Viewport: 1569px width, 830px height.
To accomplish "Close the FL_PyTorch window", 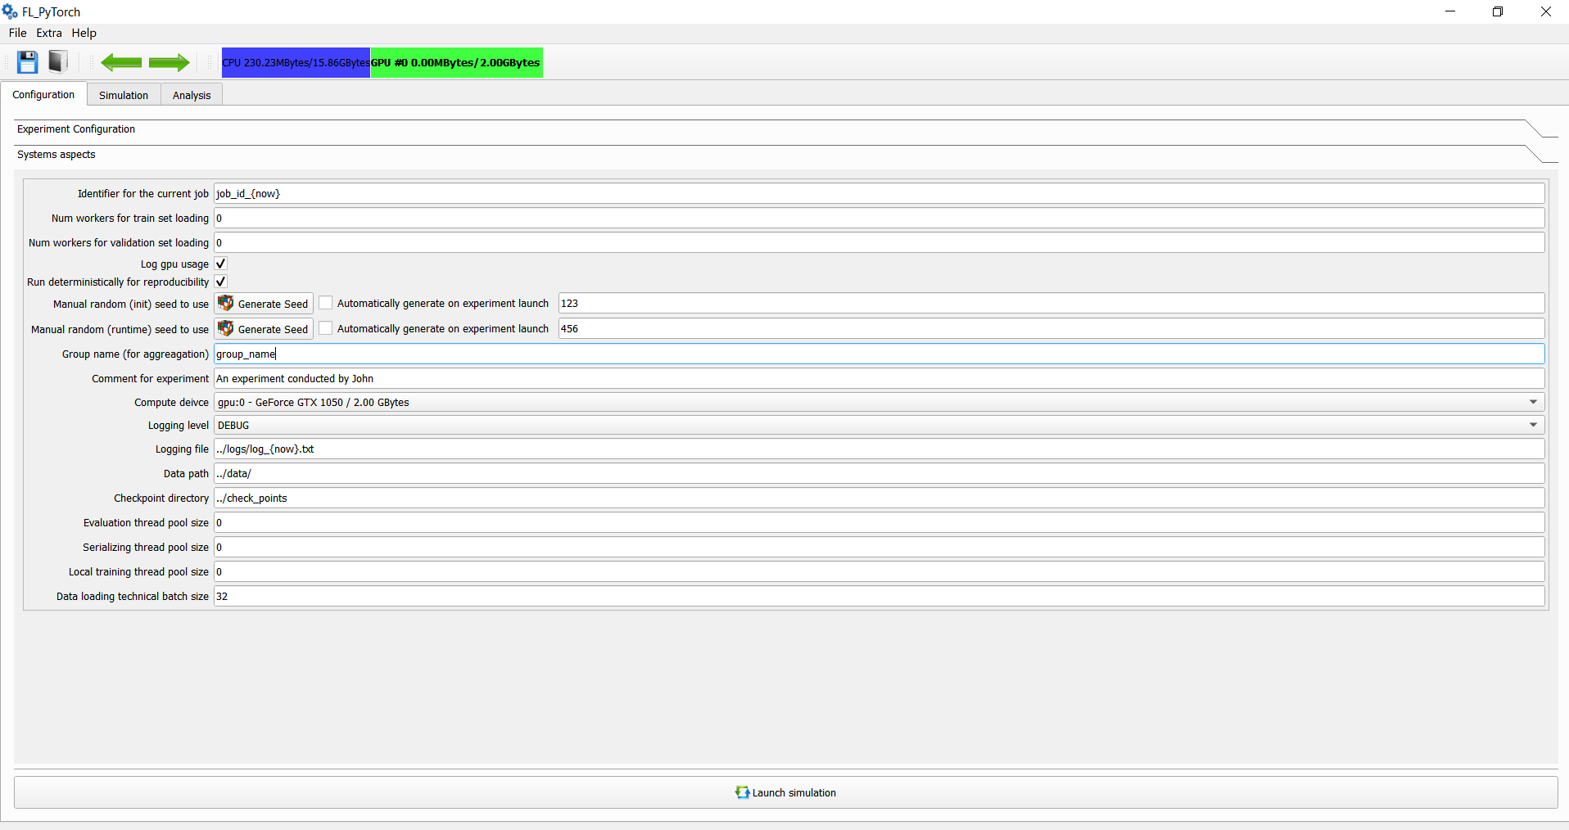I will click(x=1545, y=11).
